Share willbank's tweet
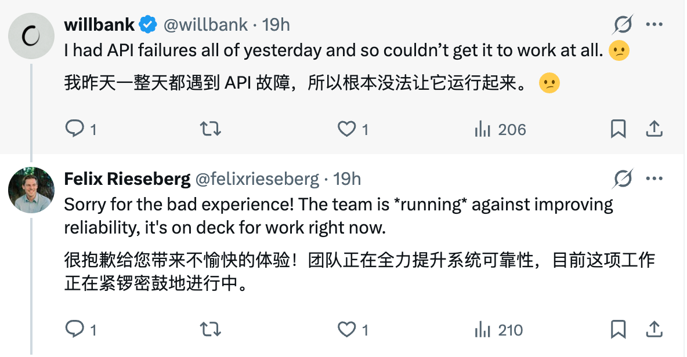The image size is (687, 357). coord(654,129)
